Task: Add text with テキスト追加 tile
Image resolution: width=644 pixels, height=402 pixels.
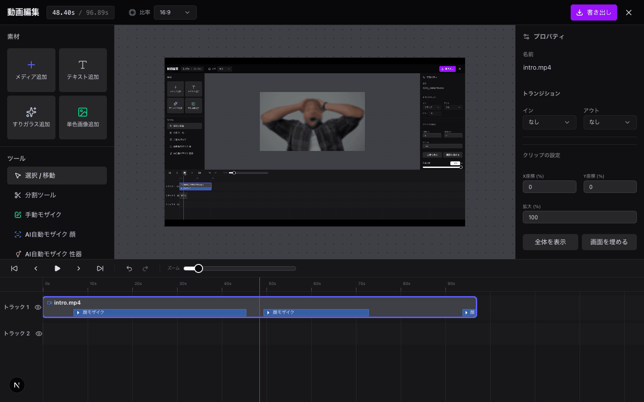Action: (83, 70)
